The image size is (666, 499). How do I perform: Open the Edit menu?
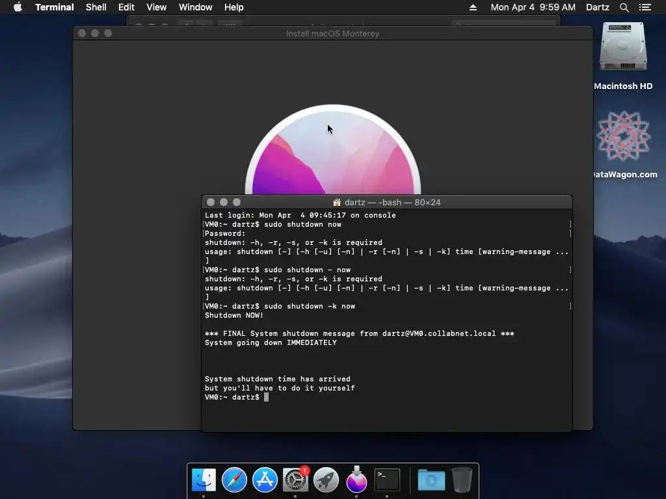(x=126, y=7)
